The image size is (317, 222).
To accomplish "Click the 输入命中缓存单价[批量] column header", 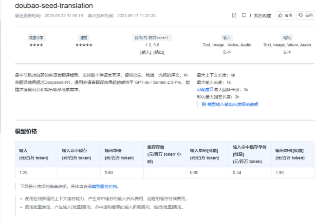I will click(x=250, y=154).
